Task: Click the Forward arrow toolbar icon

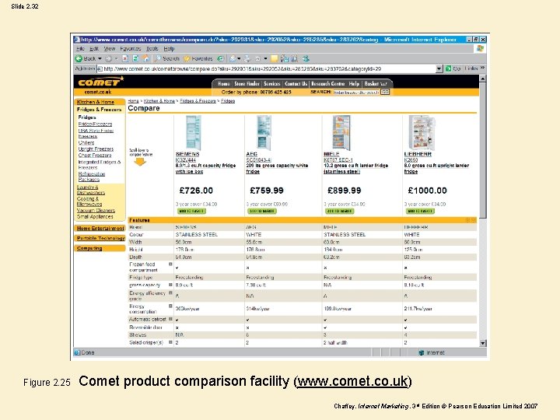Action: 109,58
